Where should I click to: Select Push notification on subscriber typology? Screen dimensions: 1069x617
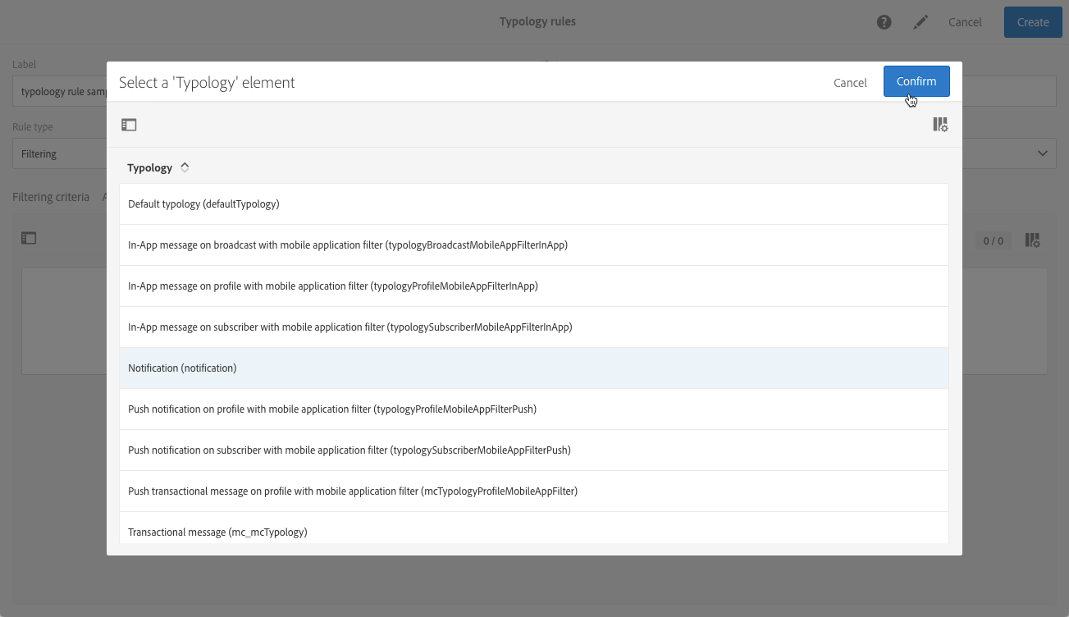(x=349, y=450)
